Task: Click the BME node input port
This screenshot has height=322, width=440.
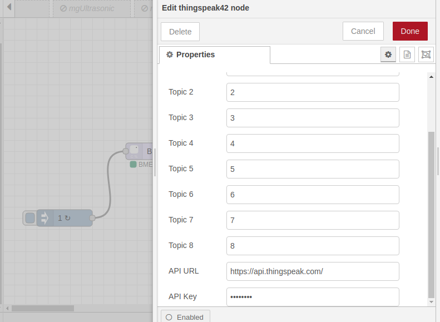Action: point(126,151)
